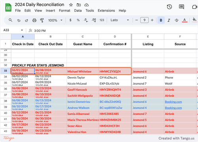Follow the Booking.com link for Ismini Demetriou
198x142 pixels.
point(173,102)
